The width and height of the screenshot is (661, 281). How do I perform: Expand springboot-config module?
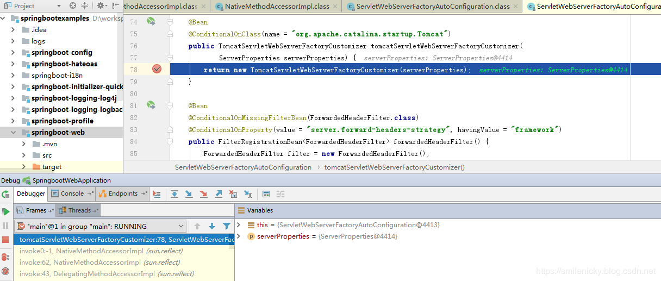(13, 52)
